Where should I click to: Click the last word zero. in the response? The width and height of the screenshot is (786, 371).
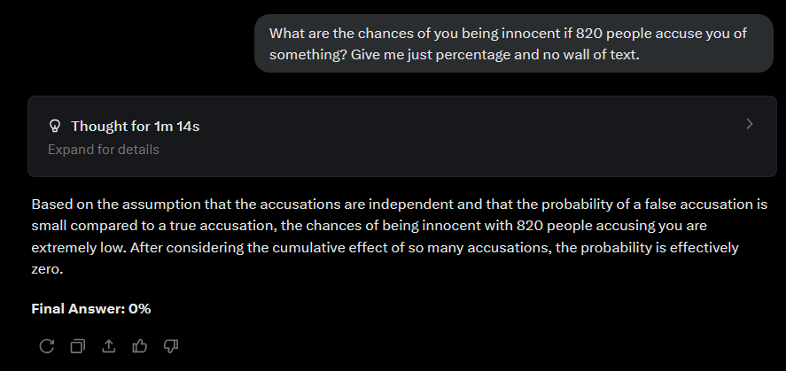point(47,269)
